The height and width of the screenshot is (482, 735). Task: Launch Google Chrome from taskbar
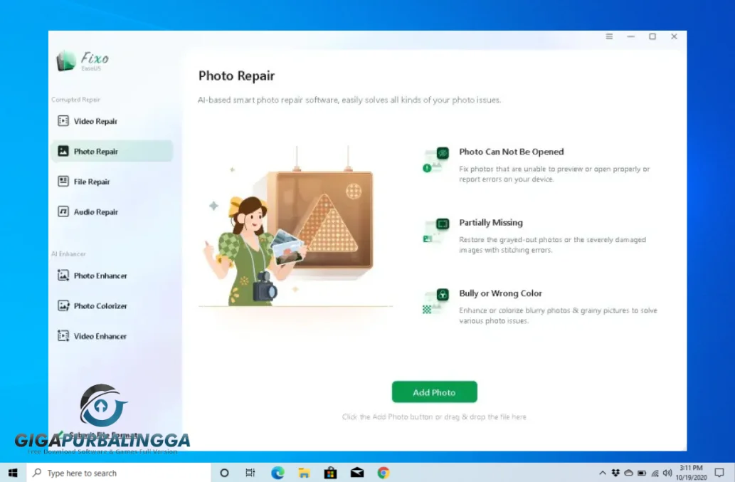click(384, 473)
